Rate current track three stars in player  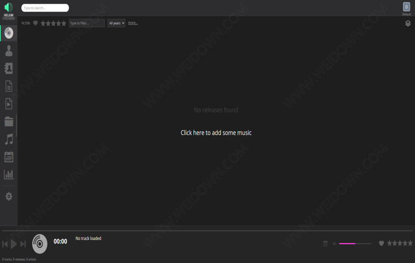400,243
